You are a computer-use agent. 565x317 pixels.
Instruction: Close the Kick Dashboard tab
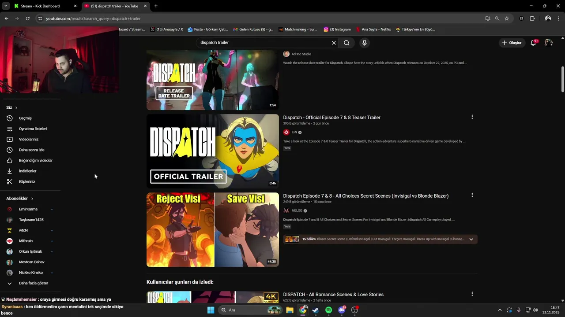coord(75,6)
